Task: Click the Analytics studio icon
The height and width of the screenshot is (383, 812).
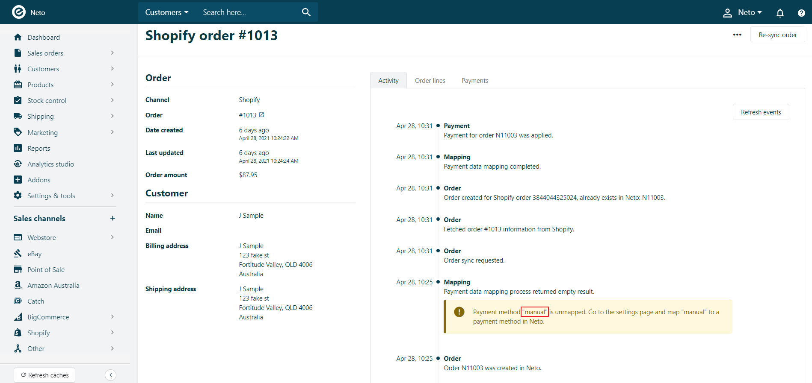Action: pos(18,164)
